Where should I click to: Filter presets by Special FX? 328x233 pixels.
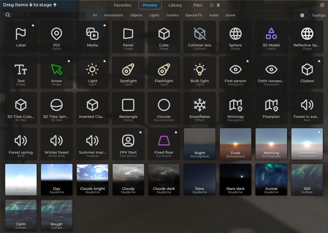194,15
